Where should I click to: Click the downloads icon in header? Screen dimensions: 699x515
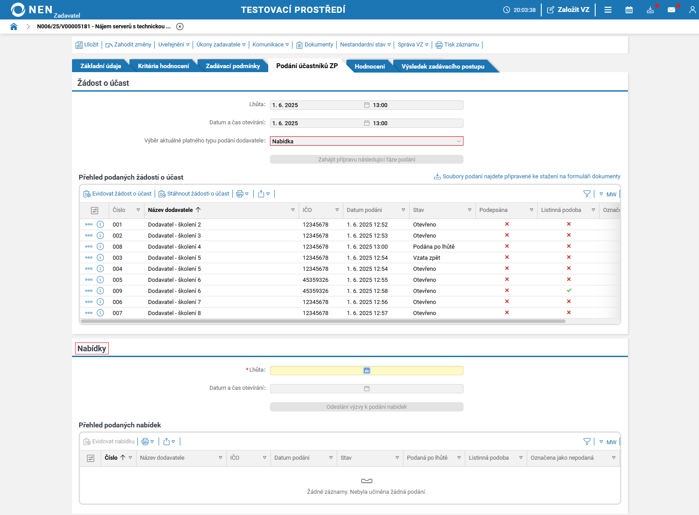pyautogui.click(x=650, y=10)
